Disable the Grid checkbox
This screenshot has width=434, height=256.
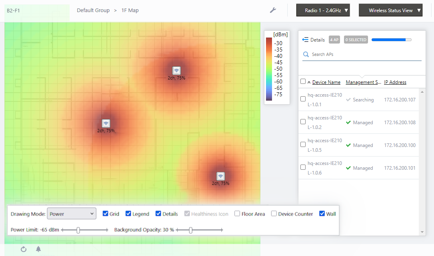[106, 214]
